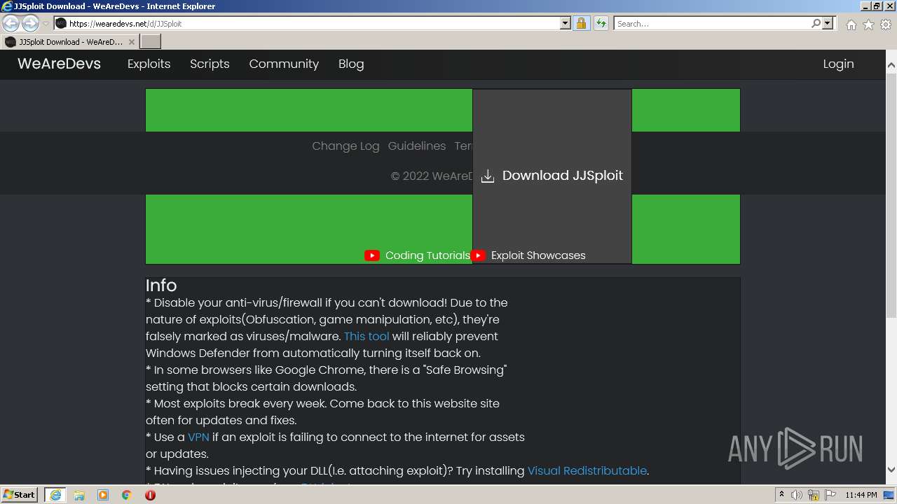The image size is (897, 504).
Task: Open Favorites star icon
Action: [x=868, y=24]
